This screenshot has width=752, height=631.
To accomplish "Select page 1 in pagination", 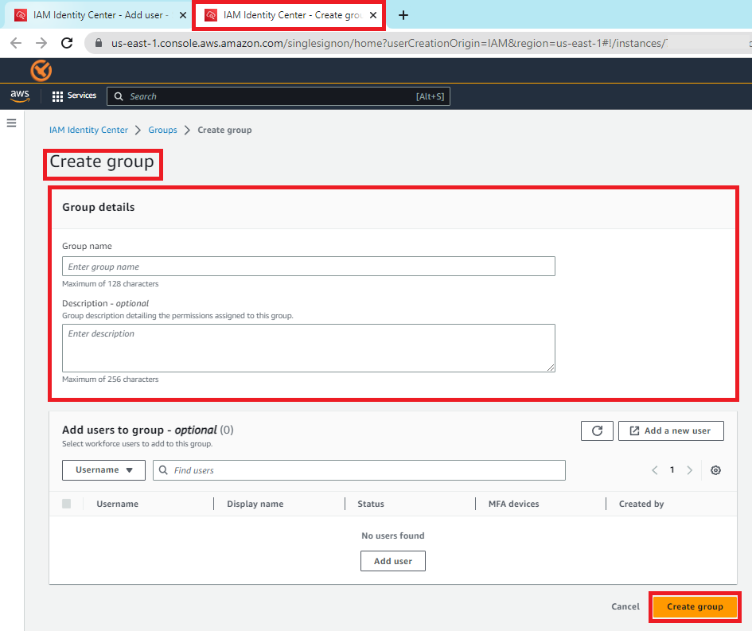I will (x=672, y=470).
